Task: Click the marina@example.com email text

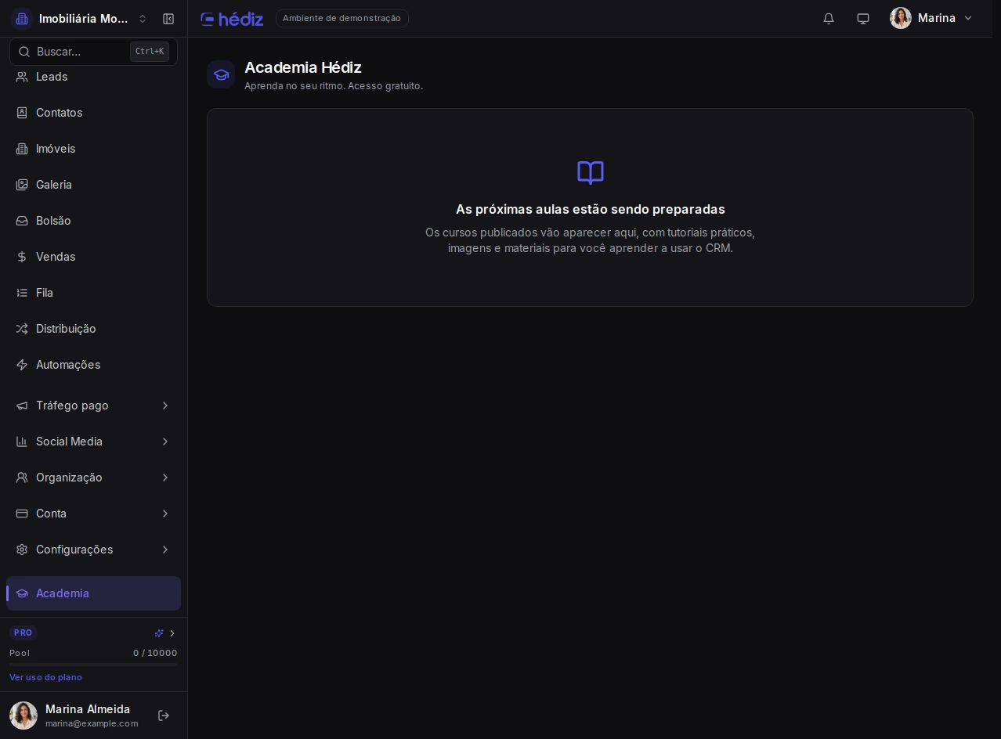Action: (92, 723)
